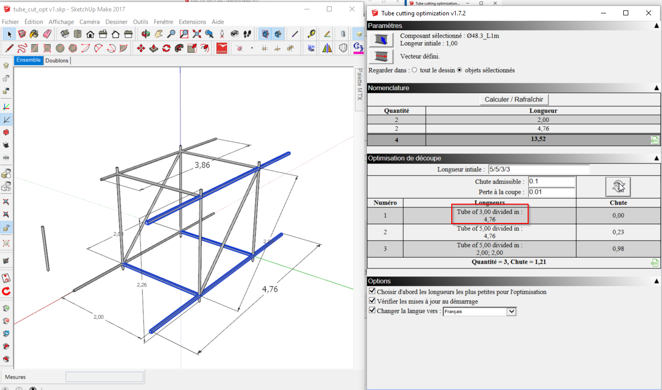Image resolution: width=662 pixels, height=390 pixels.
Task: Activate the Follow Me tool
Action: coord(179,48)
